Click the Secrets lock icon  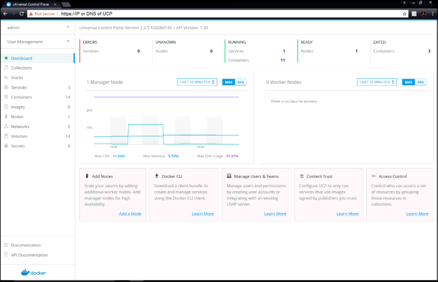[x=6, y=146]
